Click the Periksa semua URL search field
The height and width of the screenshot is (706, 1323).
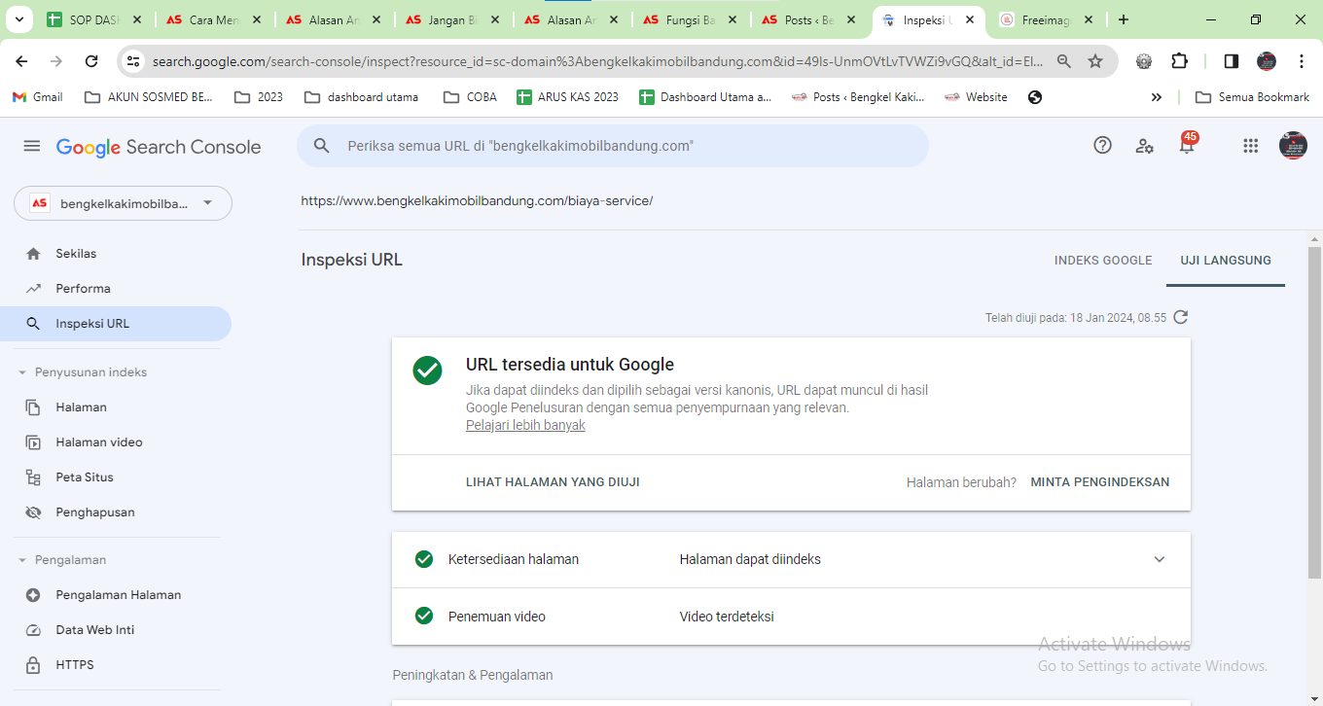[x=613, y=146]
